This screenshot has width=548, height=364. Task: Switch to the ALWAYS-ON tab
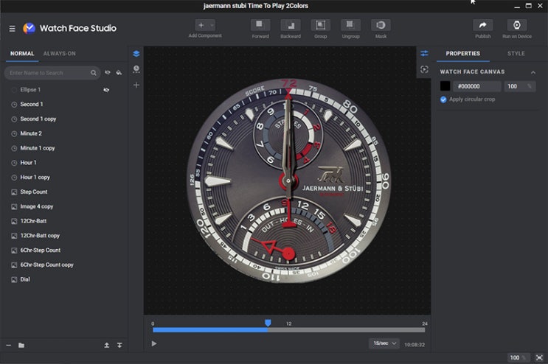tap(60, 53)
